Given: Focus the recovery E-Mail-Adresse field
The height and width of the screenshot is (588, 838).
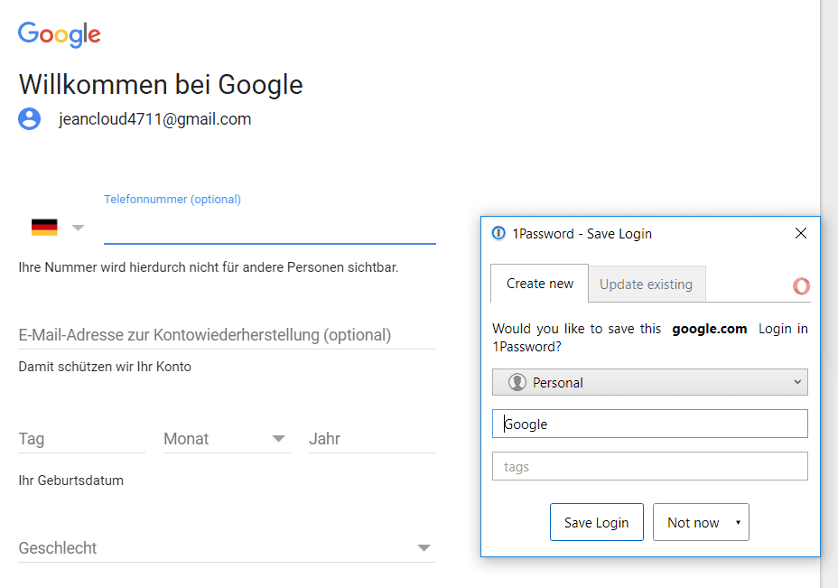Looking at the screenshot, I should (228, 335).
